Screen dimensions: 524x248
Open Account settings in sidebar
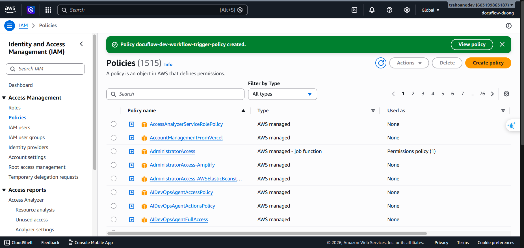click(27, 157)
